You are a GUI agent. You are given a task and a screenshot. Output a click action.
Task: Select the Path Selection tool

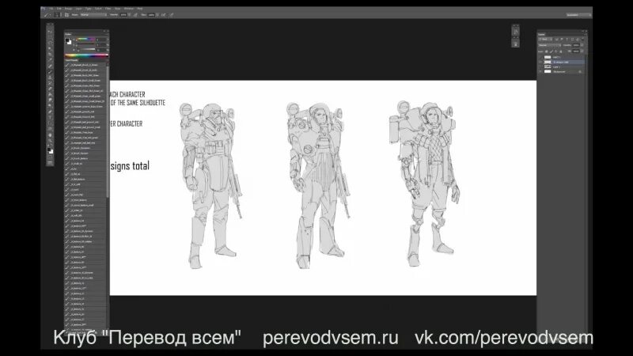pos(50,123)
